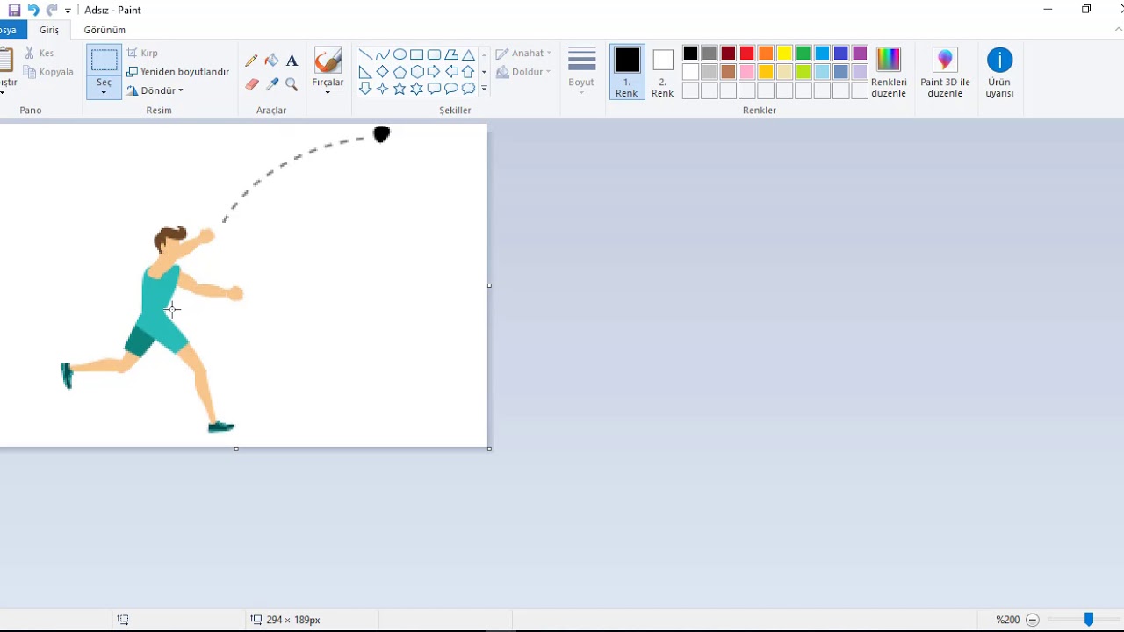Click the black shot put ball
Image resolution: width=1124 pixels, height=632 pixels.
(381, 134)
